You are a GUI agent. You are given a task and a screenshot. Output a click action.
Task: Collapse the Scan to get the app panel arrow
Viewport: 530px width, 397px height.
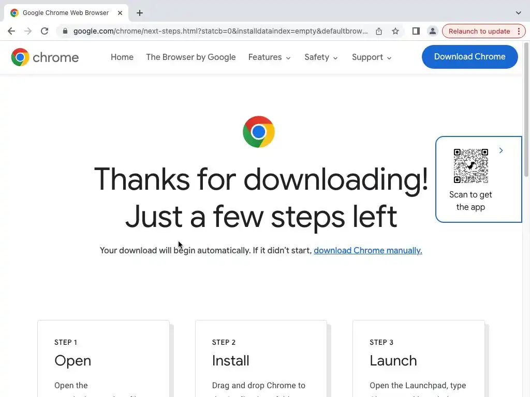coord(501,150)
